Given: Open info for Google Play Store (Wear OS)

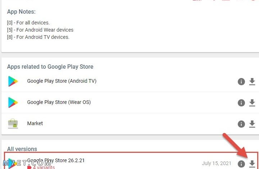Looking at the screenshot, I should click(x=241, y=103).
